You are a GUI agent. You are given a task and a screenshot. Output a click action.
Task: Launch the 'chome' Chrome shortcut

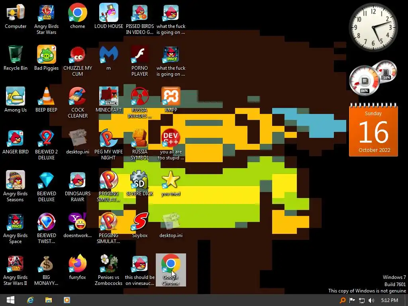pos(78,16)
